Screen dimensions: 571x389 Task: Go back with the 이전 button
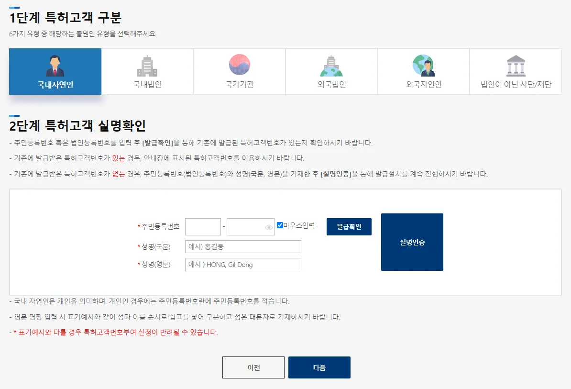253,367
